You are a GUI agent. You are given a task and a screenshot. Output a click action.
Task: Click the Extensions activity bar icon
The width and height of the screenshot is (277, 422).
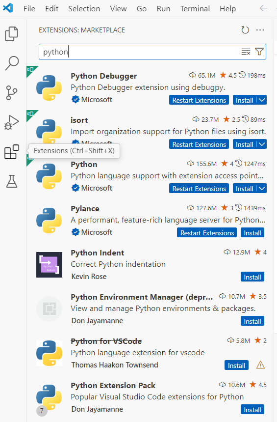point(12,152)
